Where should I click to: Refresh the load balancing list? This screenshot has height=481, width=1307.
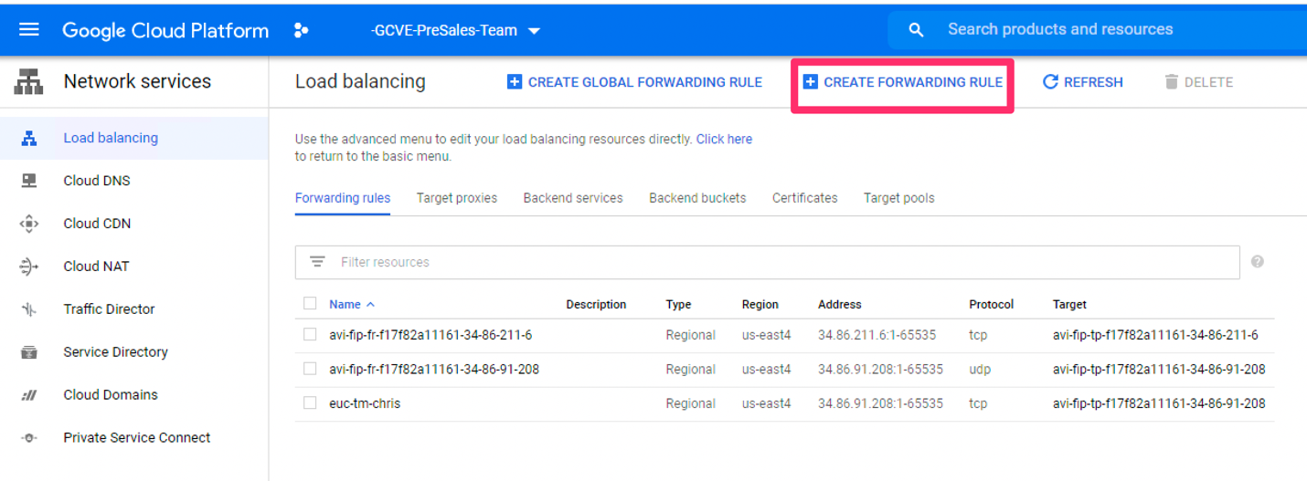click(1083, 82)
